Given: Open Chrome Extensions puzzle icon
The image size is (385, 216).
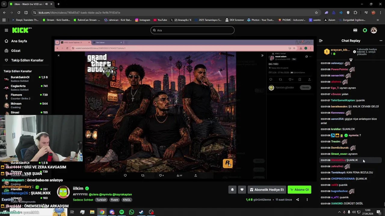Looking at the screenshot, I should tap(355, 13).
